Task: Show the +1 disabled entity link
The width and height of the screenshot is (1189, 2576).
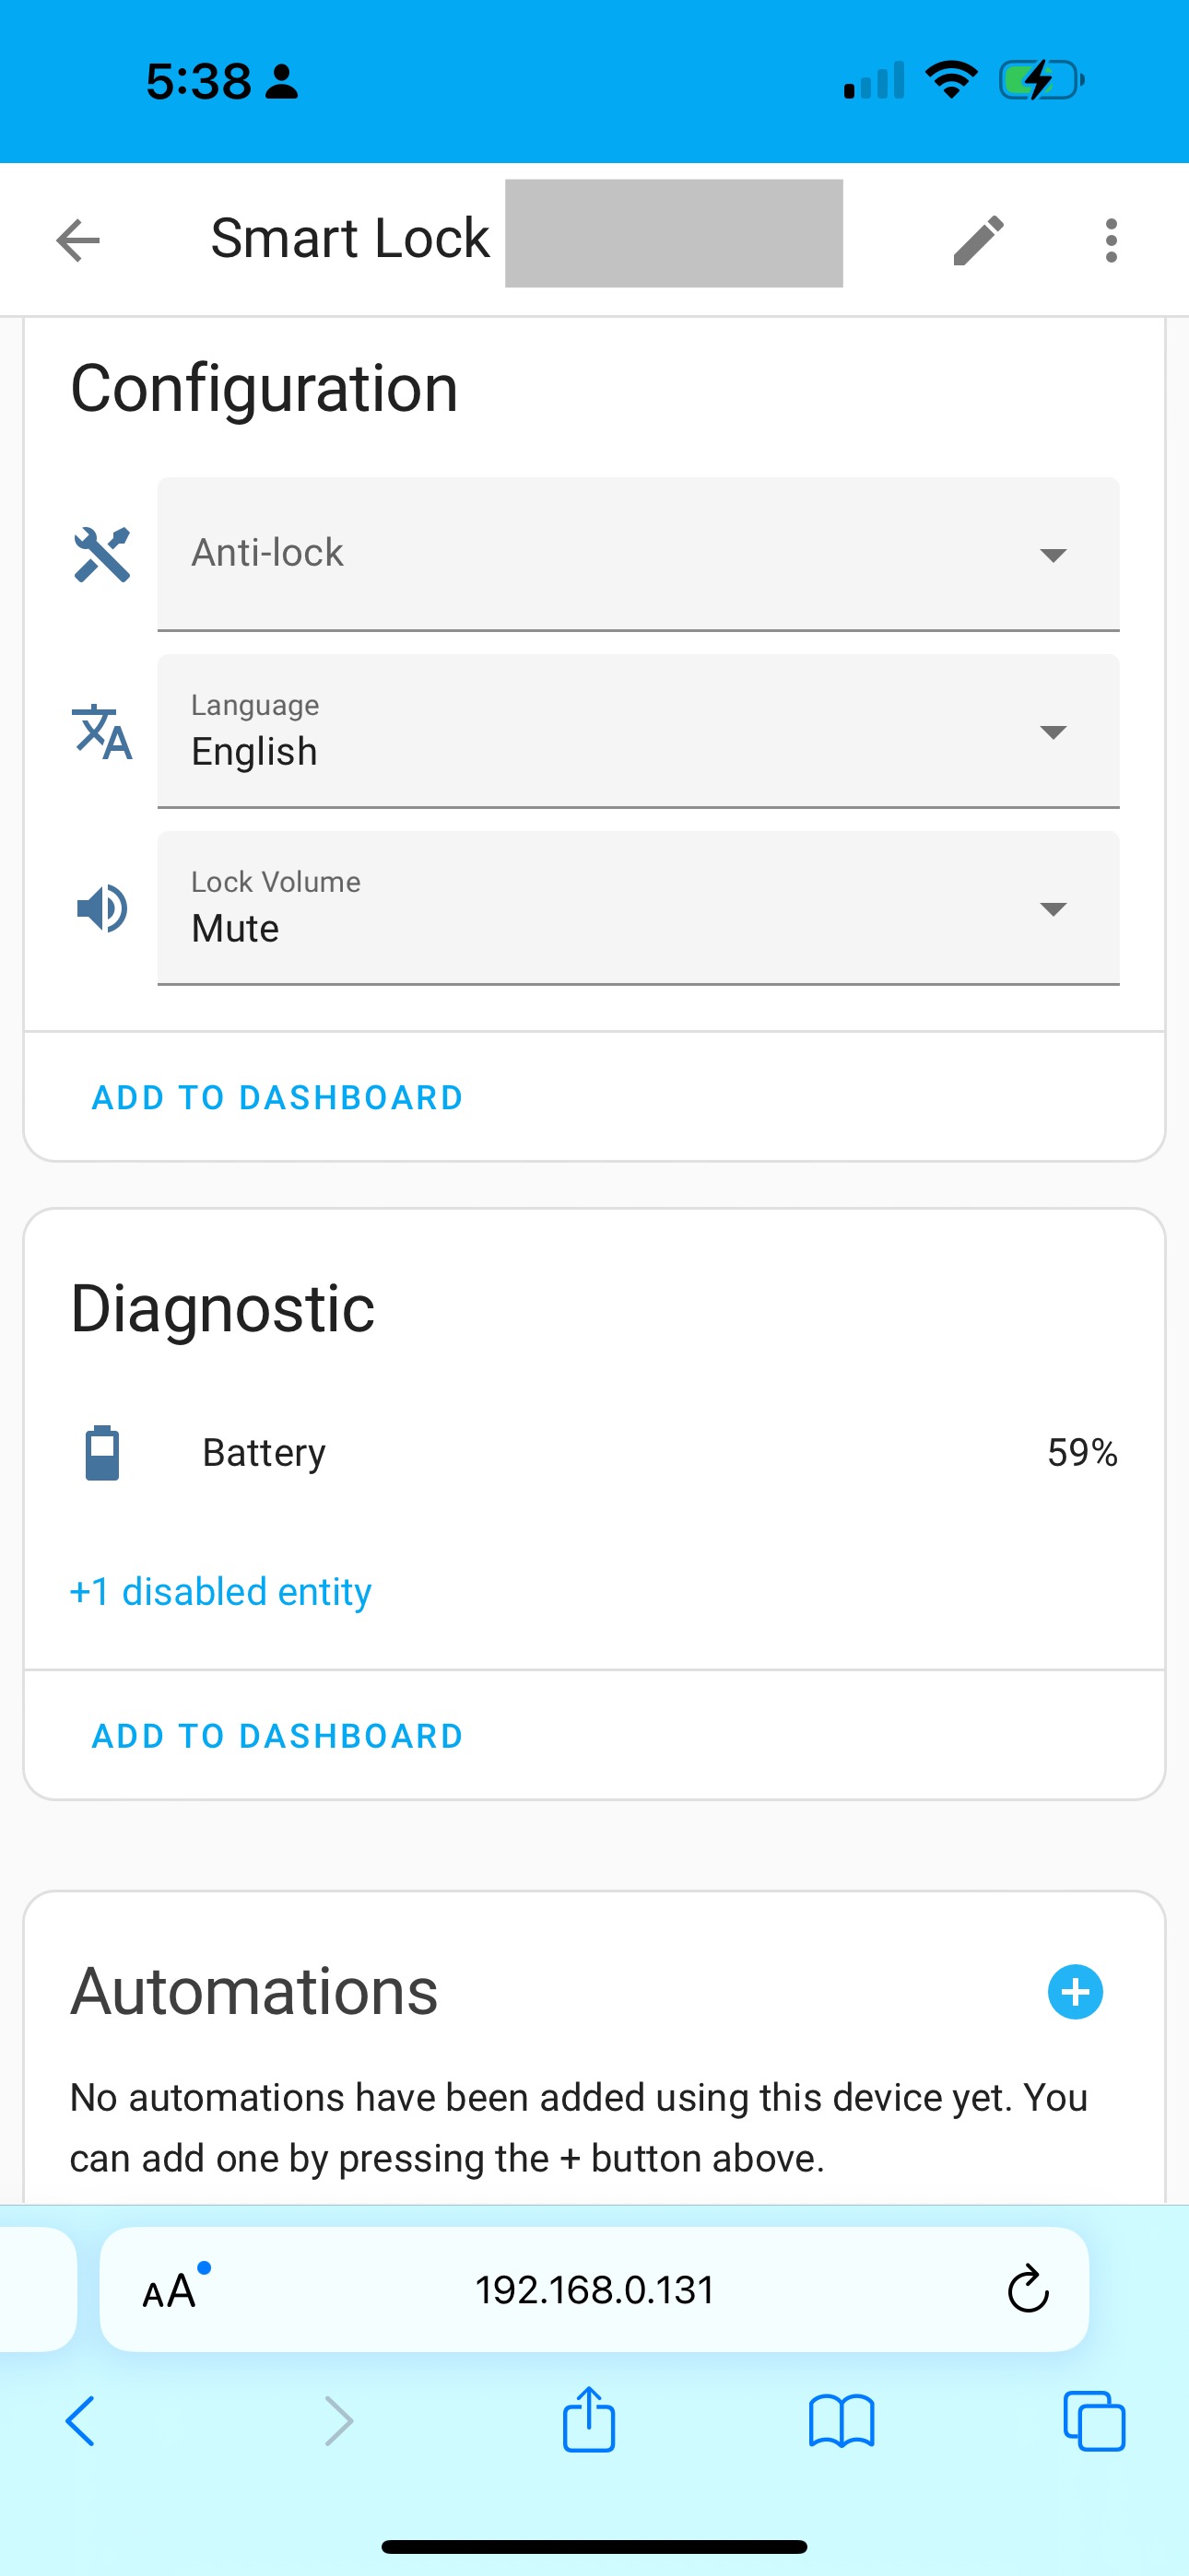Action: point(220,1591)
